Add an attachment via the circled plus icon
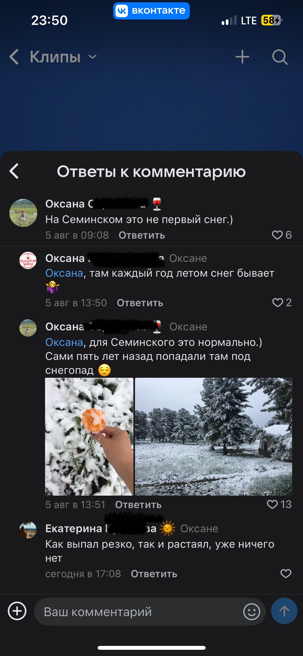303x656 pixels. tap(17, 611)
